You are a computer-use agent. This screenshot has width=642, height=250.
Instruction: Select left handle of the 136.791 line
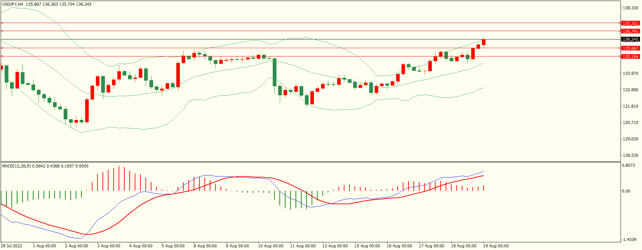(x=2, y=31)
